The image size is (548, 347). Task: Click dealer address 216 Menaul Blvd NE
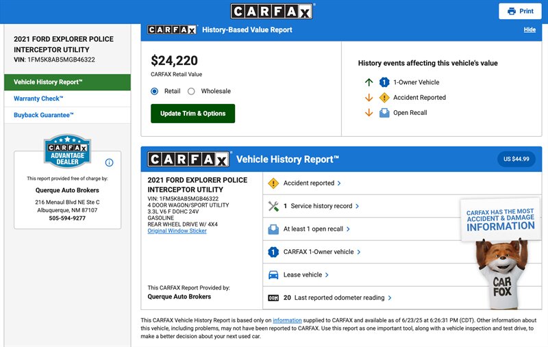[67, 203]
